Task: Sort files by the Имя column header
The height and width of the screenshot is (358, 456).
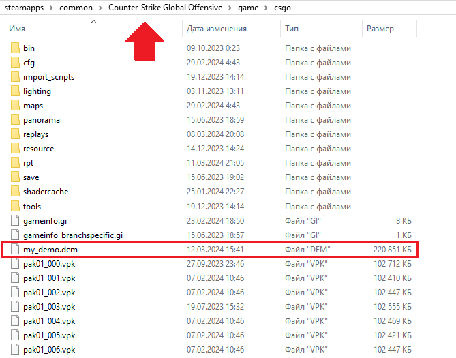Action: pyautogui.click(x=17, y=29)
